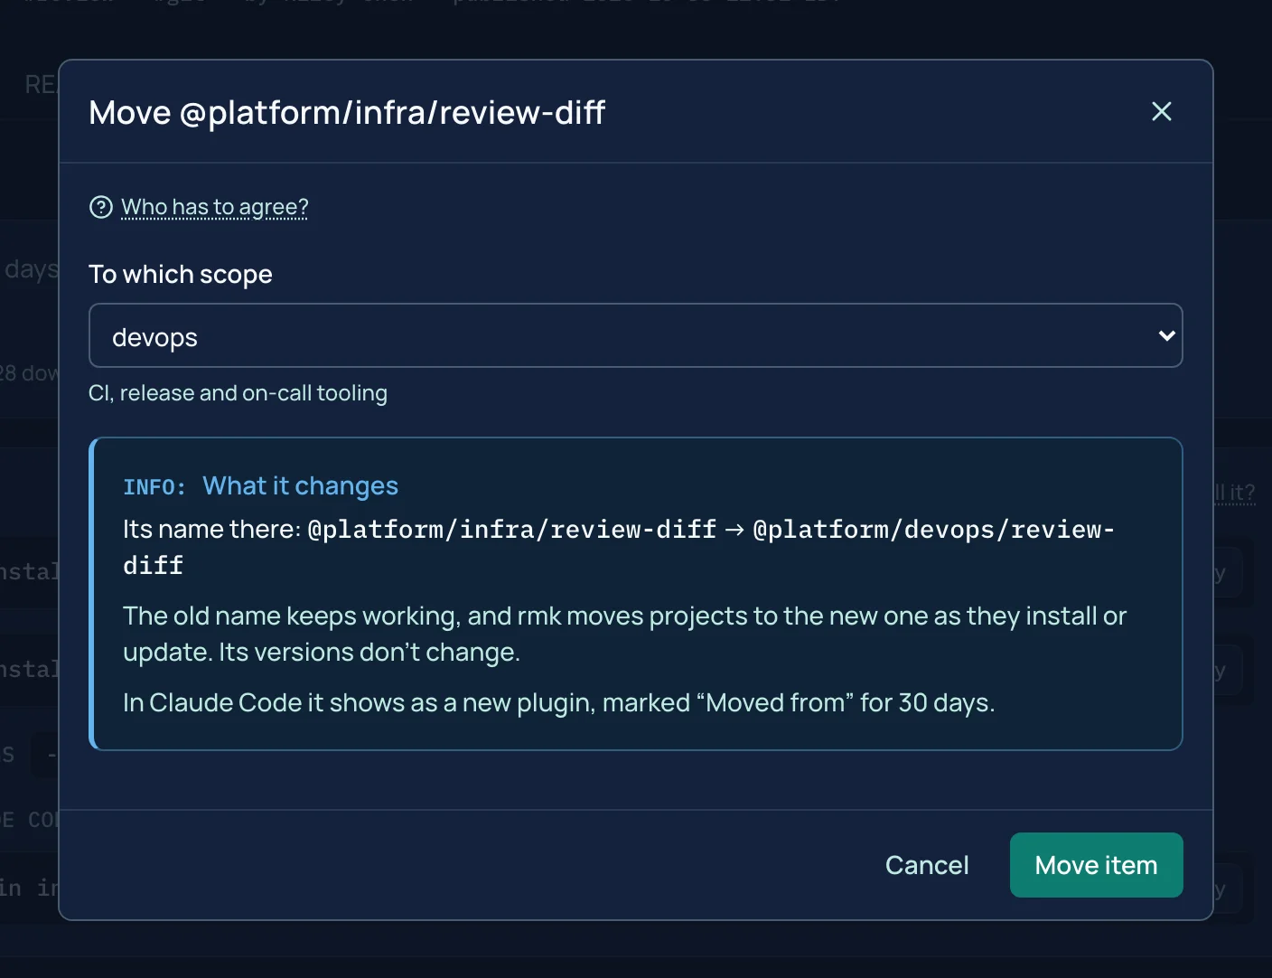This screenshot has width=1272, height=978.
Task: Close the Move dialog with the X
Action: (1161, 111)
